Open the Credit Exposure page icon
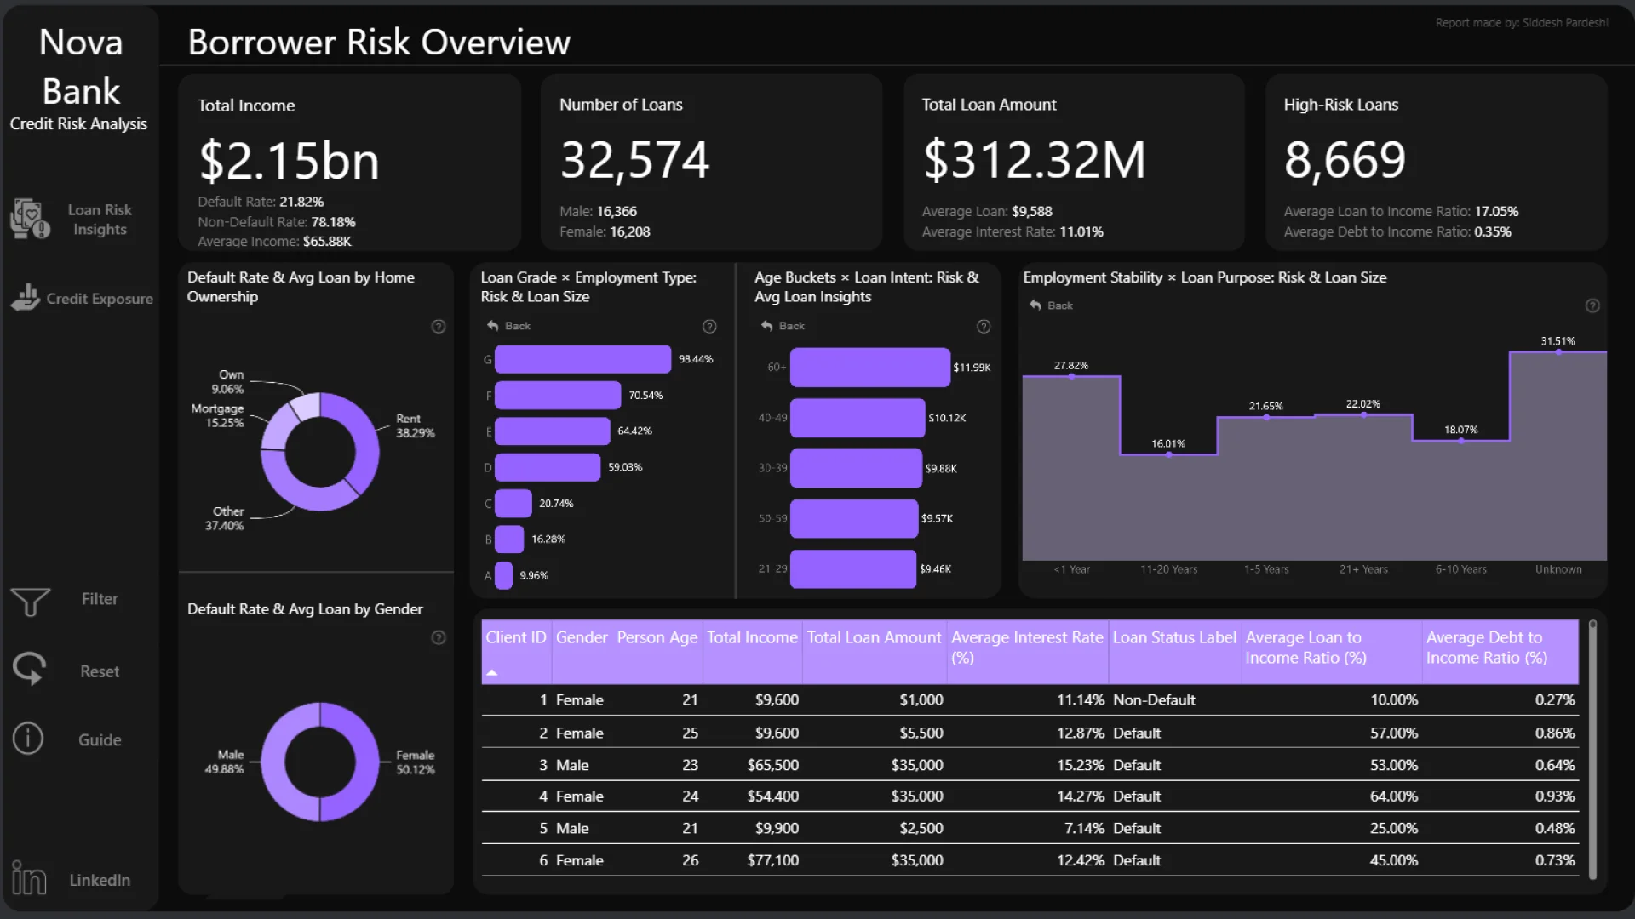Screen dimensions: 1635x919 coord(25,297)
